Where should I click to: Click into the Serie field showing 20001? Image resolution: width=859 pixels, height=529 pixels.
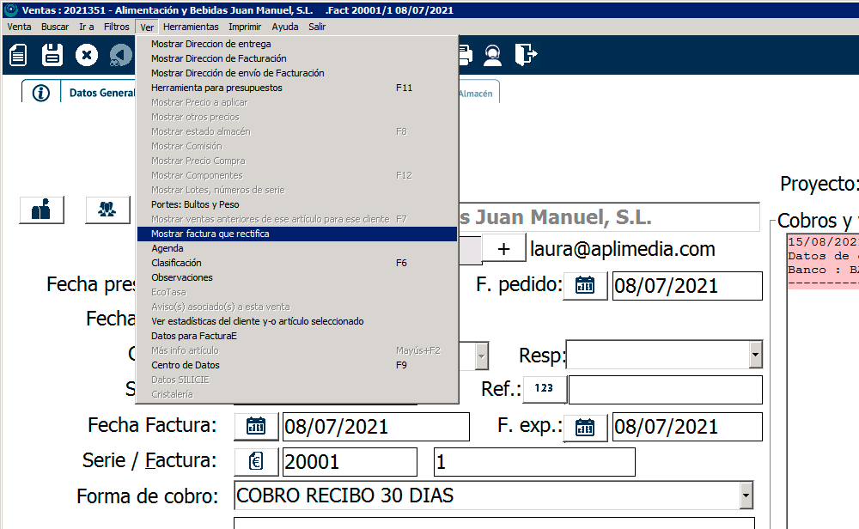point(349,461)
